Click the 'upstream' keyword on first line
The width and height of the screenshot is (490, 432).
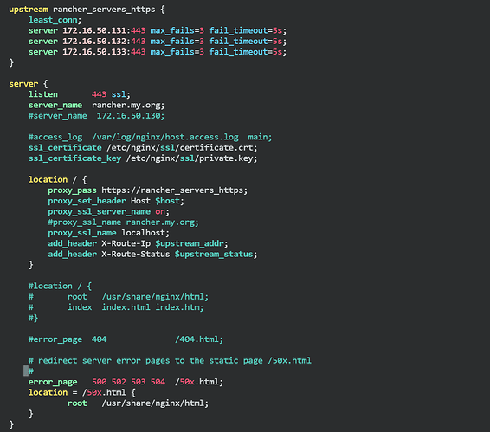pos(29,10)
